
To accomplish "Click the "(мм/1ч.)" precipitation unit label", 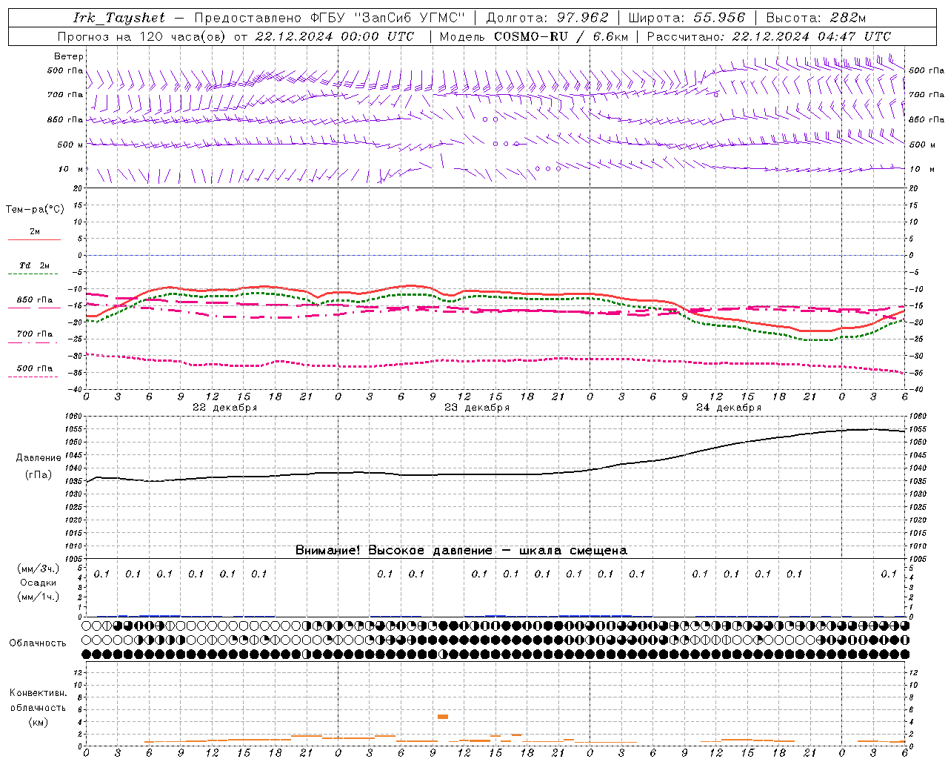I will (x=39, y=597).
